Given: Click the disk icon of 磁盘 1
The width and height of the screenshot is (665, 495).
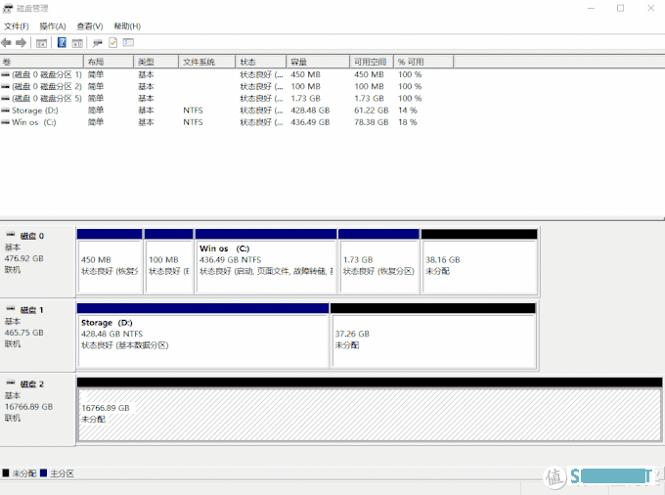Looking at the screenshot, I should point(11,309).
